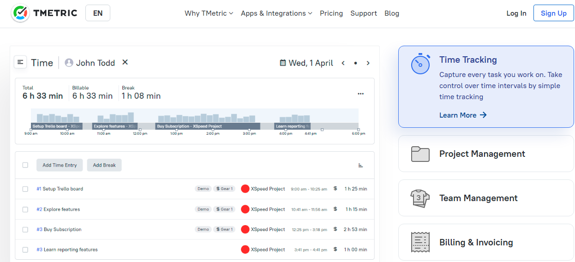The height and width of the screenshot is (262, 575).
Task: Open the Blog page
Action: point(392,13)
